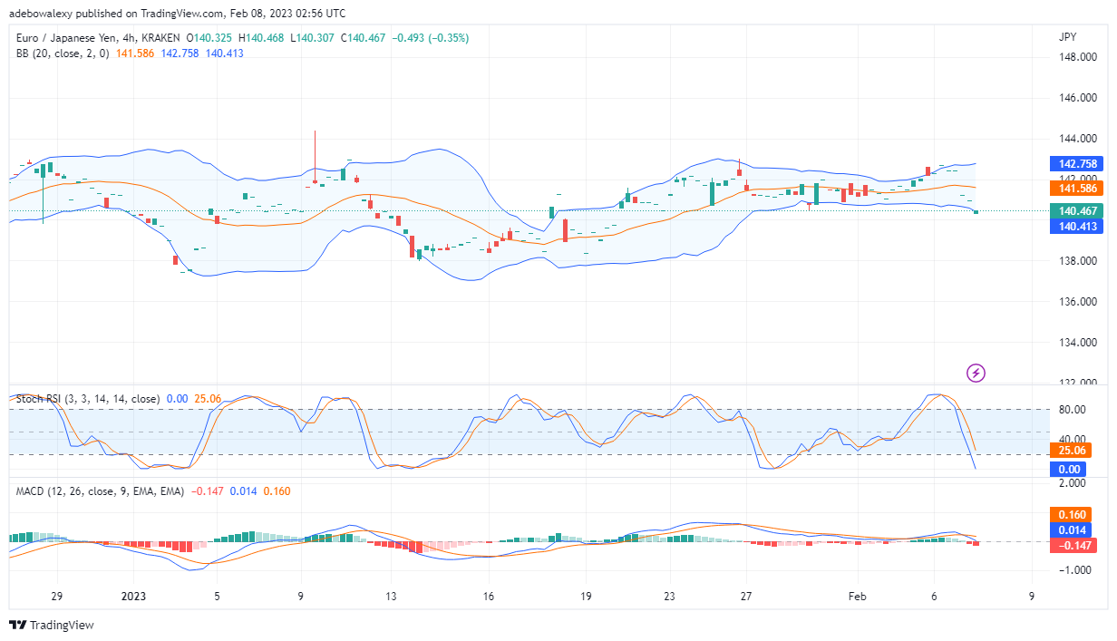Click the 148.000 price axis label
The height and width of the screenshot is (641, 1117).
(1078, 58)
